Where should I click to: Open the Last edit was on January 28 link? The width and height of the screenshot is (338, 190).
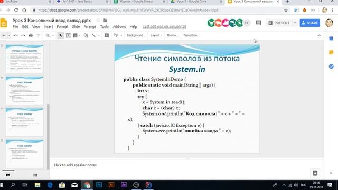pyautogui.click(x=164, y=27)
